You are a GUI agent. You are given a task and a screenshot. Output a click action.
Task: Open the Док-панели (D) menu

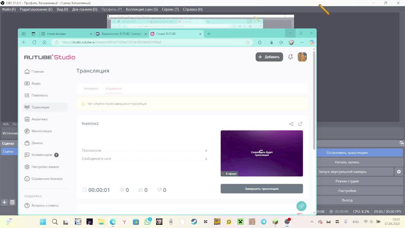[x=84, y=9]
